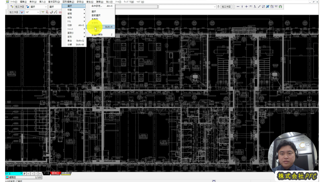Expand the 15° angle dropdown
The width and height of the screenshot is (324, 182).
[38, 12]
